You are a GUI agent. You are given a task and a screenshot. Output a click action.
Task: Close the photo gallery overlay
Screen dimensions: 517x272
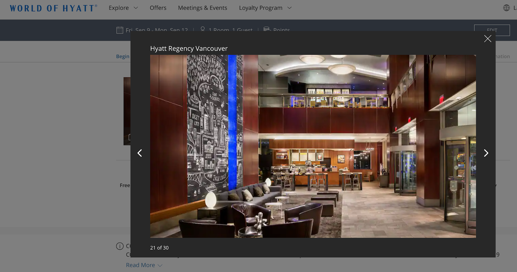pyautogui.click(x=488, y=39)
